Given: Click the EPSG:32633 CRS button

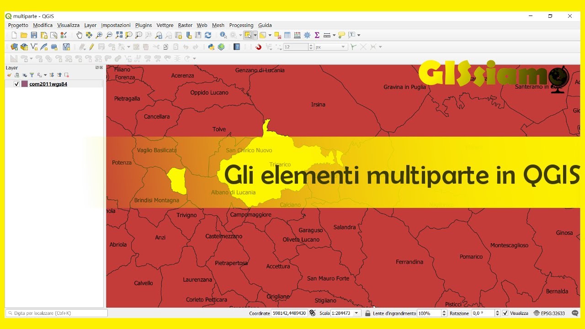Looking at the screenshot, I should 549,313.
